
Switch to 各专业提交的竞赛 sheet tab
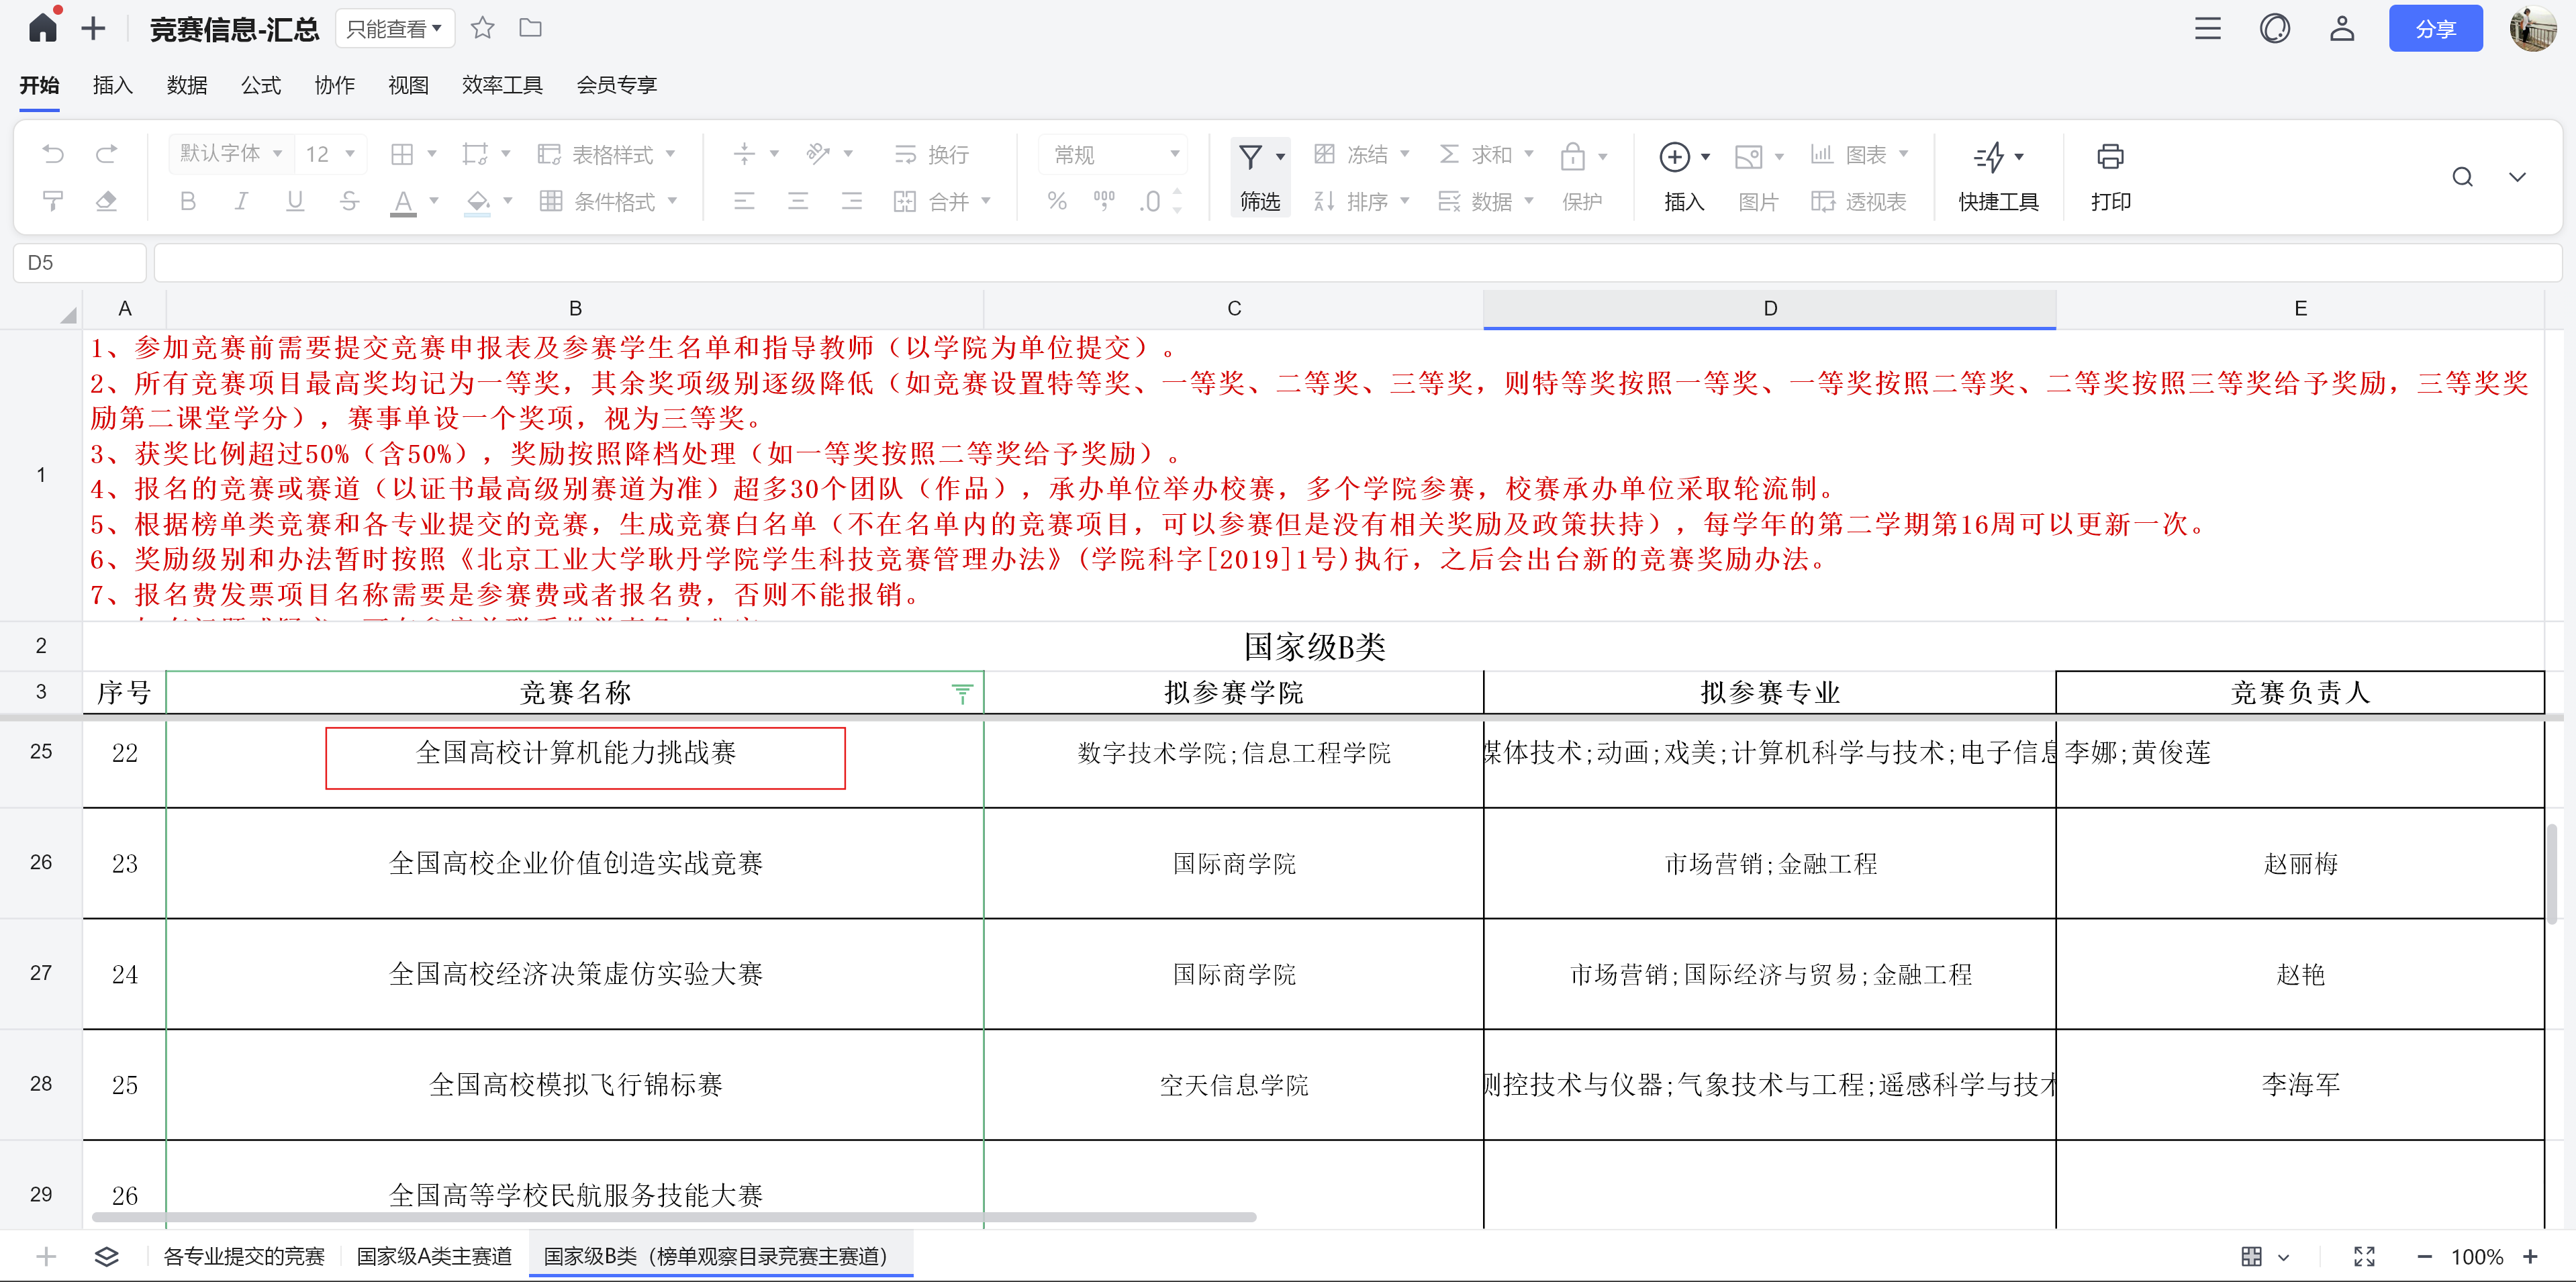coord(244,1257)
